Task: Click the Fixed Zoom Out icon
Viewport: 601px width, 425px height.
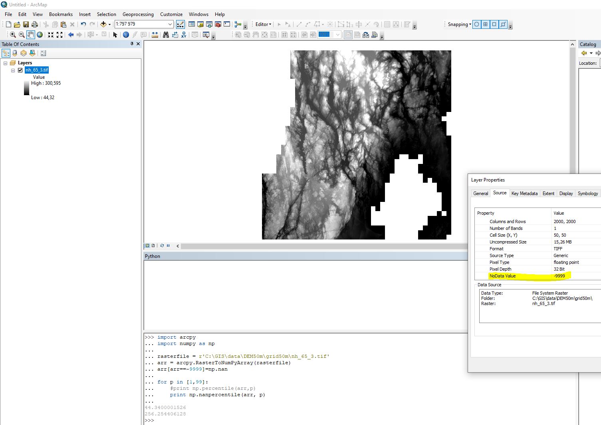Action: click(x=60, y=35)
